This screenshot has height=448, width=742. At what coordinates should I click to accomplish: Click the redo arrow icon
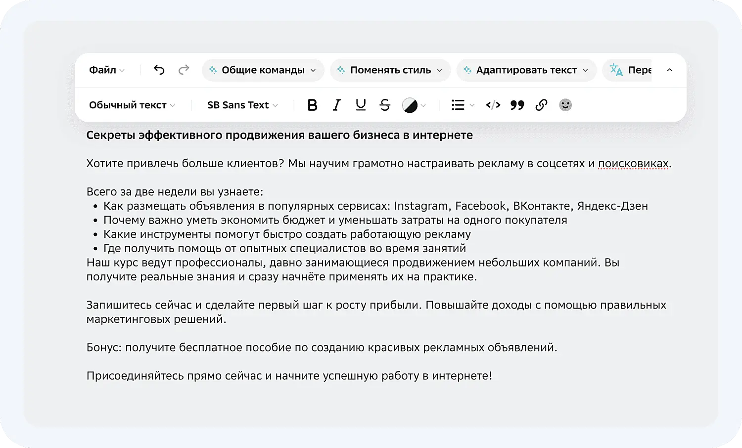point(184,70)
